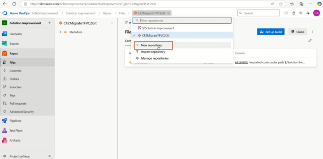
Task: Select Metadata folder in file tree
Action: click(x=76, y=32)
